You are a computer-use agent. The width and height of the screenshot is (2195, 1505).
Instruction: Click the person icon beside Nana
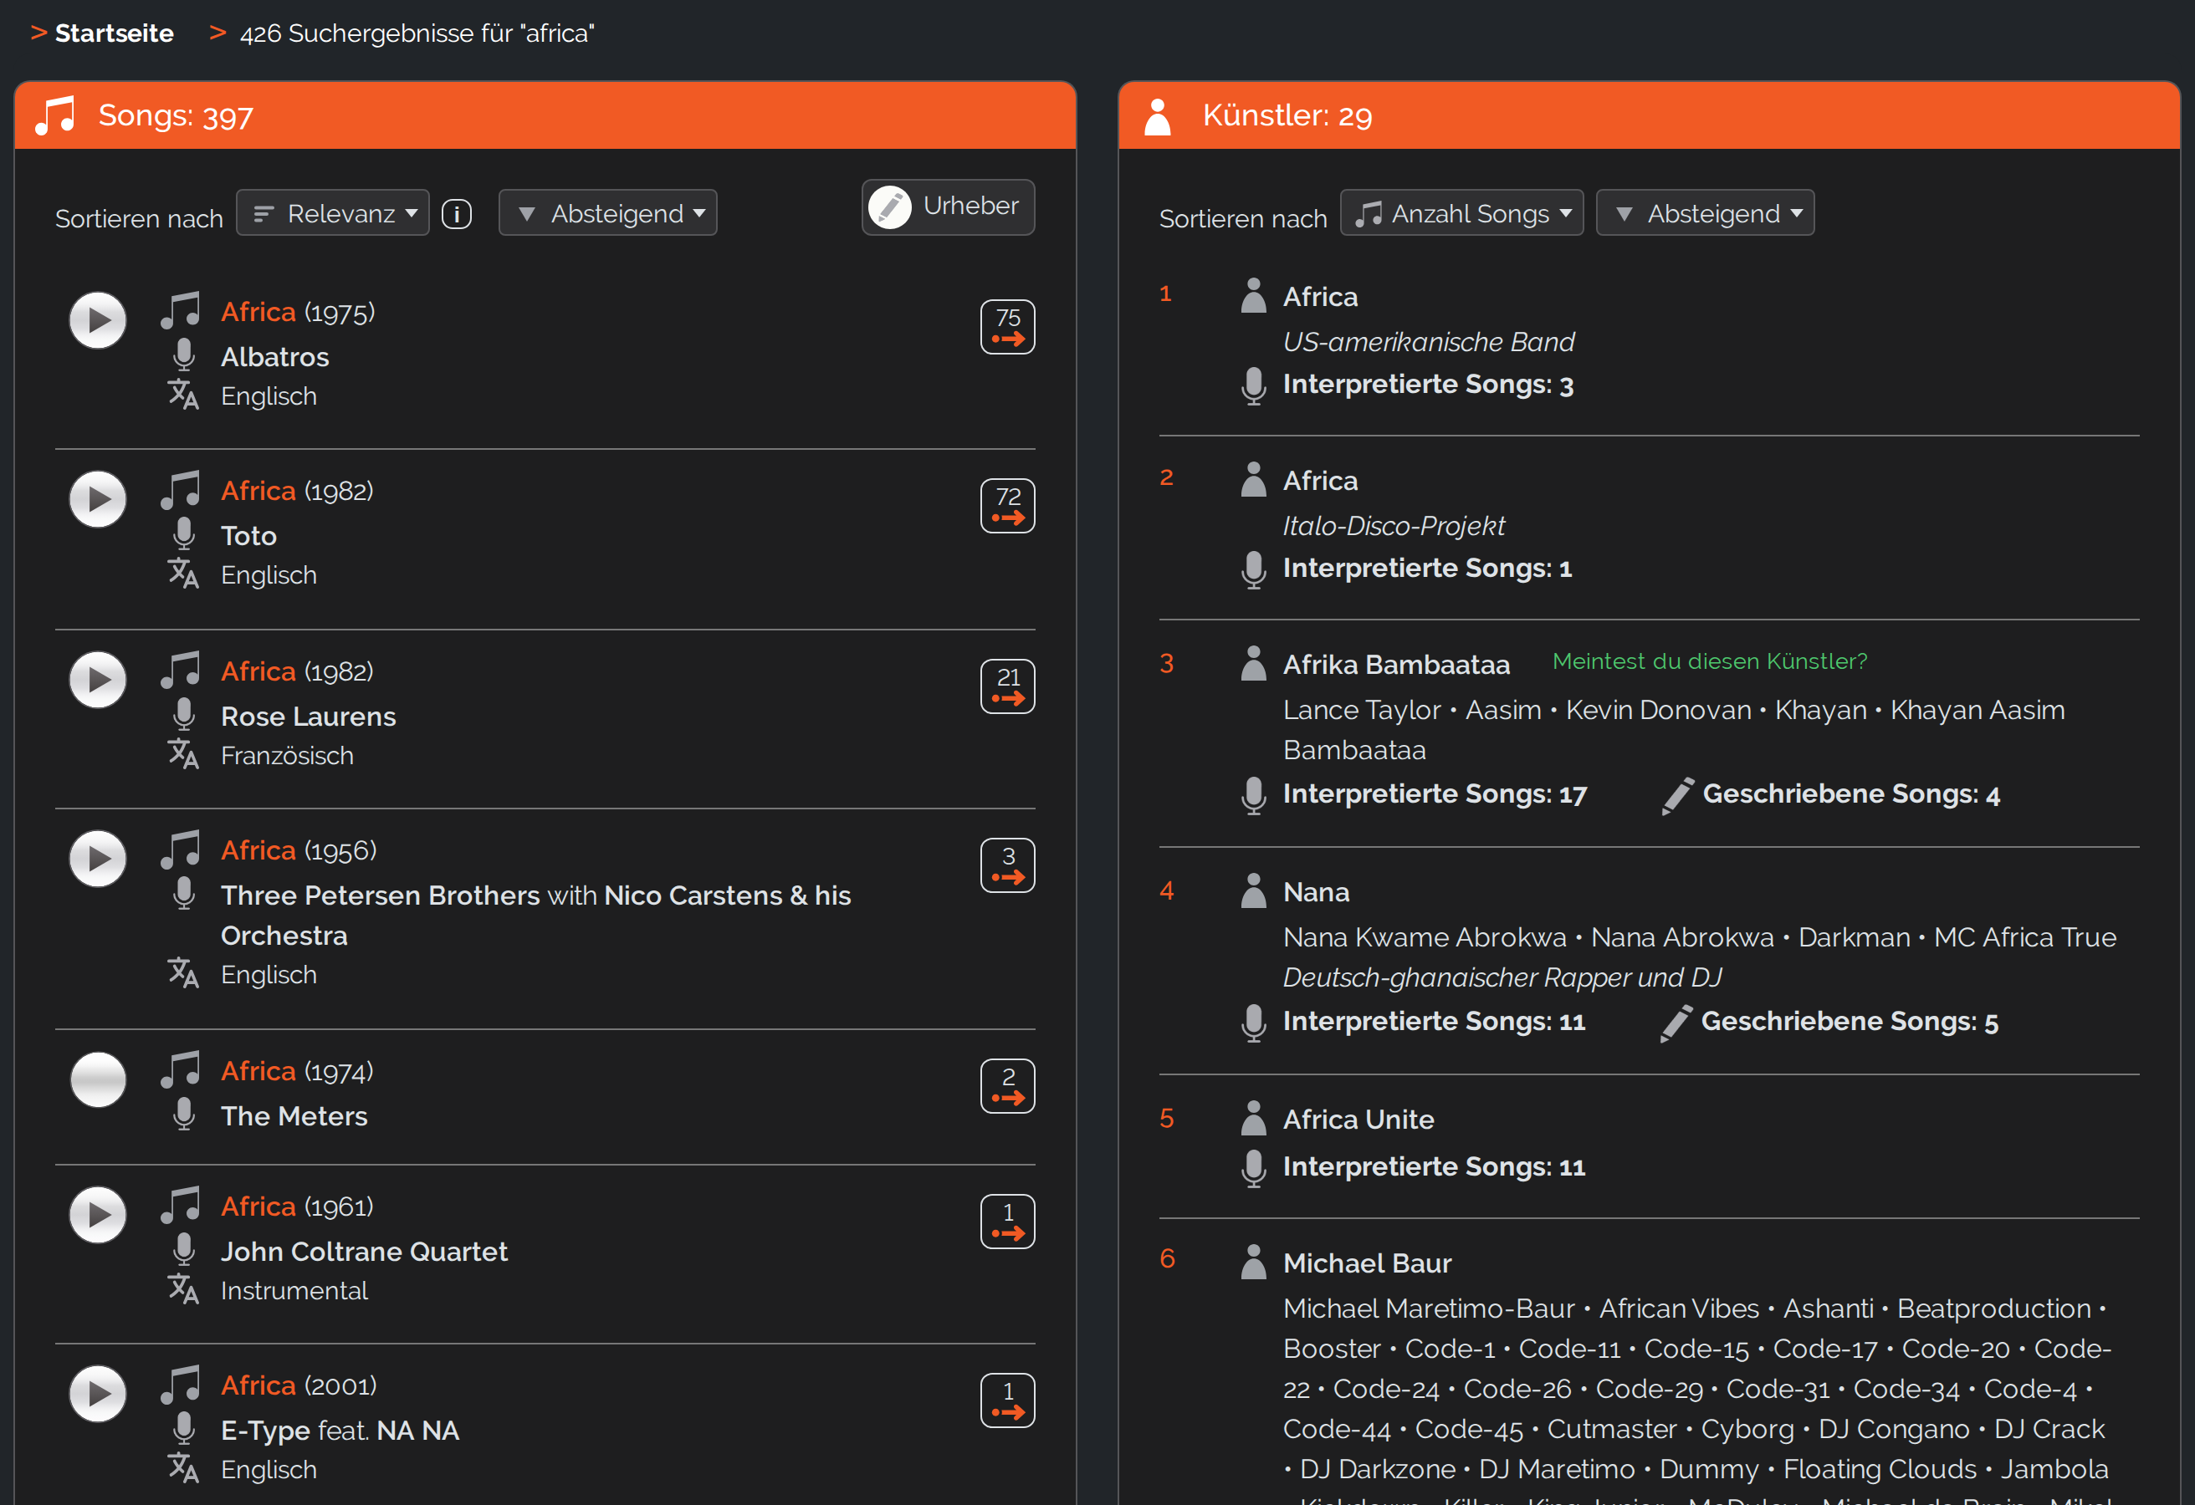1253,890
